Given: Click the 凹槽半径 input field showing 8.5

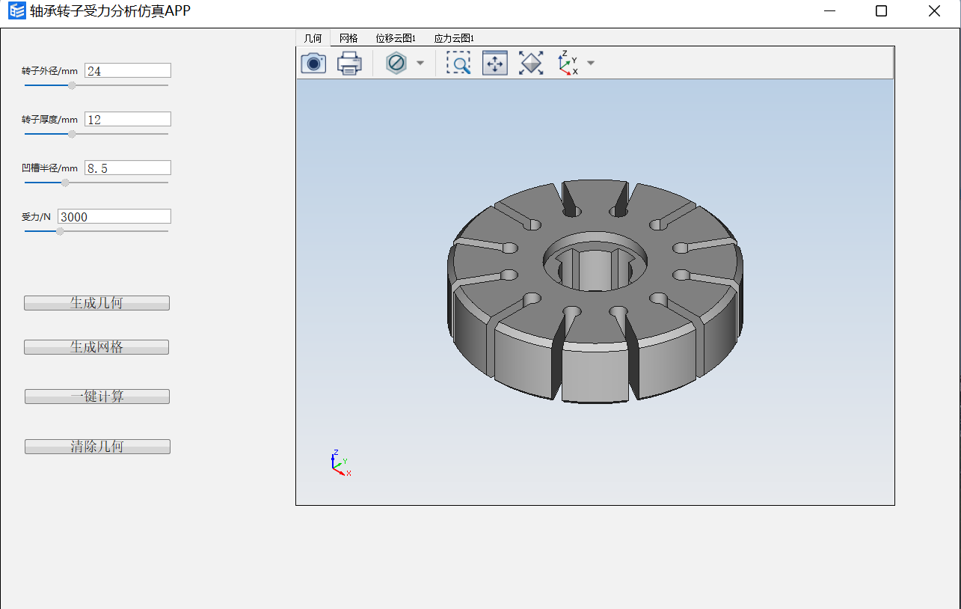Looking at the screenshot, I should point(128,168).
